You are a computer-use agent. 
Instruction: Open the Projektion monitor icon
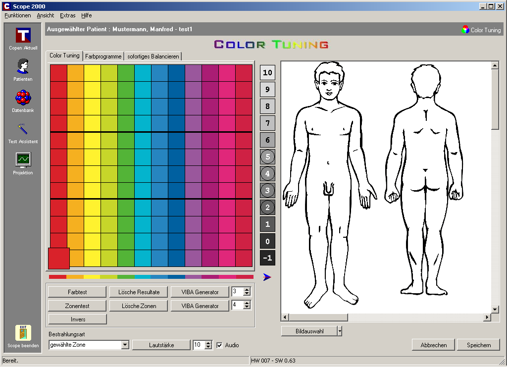[x=23, y=160]
